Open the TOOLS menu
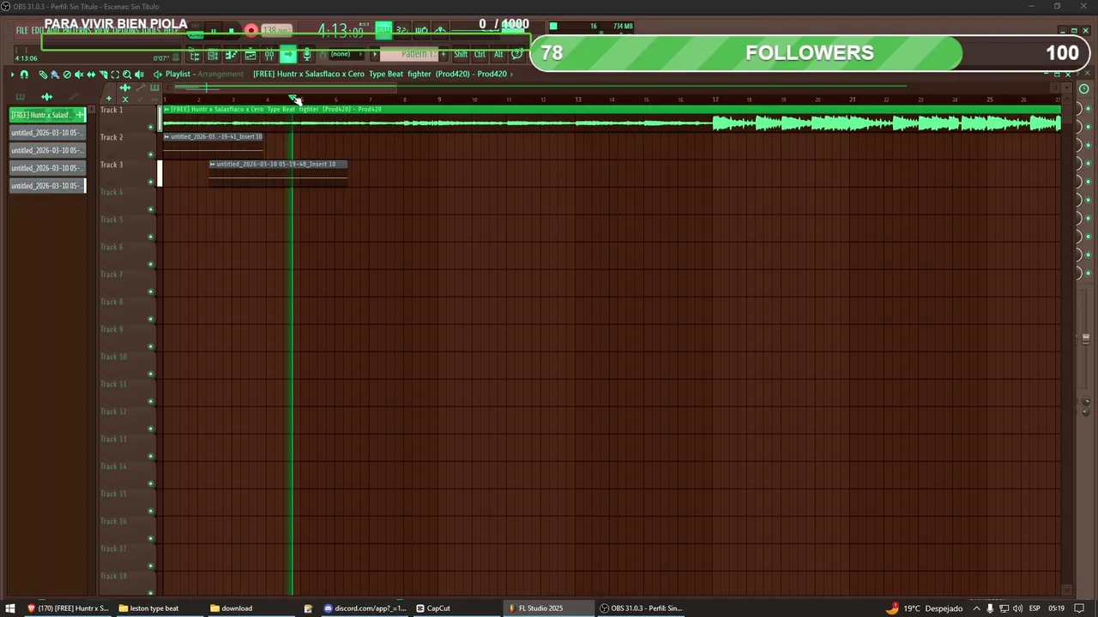This screenshot has width=1098, height=617. pos(149,31)
